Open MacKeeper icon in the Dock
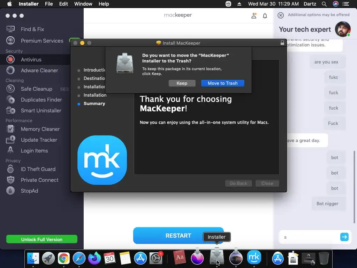The width and height of the screenshot is (357, 268). click(254, 258)
